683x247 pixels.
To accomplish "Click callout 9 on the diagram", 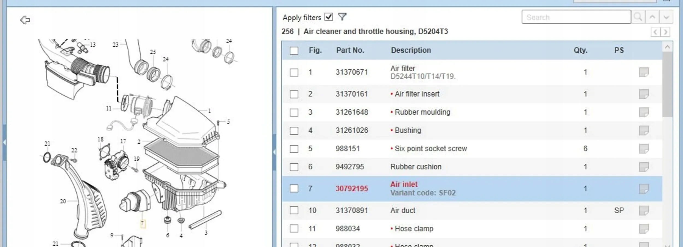I will pyautogui.click(x=112, y=235).
